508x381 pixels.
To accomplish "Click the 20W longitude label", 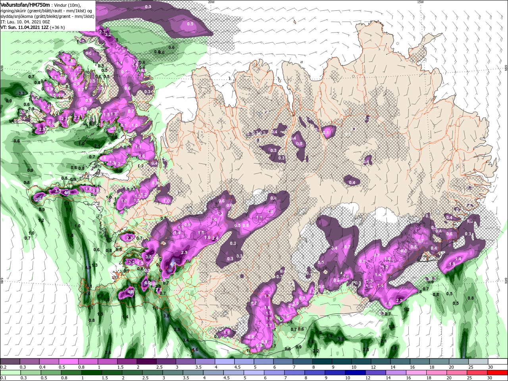I will click(211, 2).
